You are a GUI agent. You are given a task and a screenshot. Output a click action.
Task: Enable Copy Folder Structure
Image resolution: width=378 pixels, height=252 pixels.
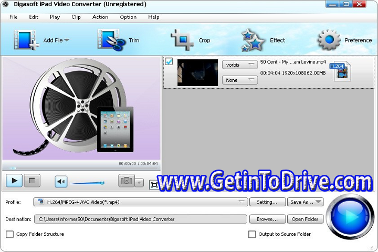[9, 234]
